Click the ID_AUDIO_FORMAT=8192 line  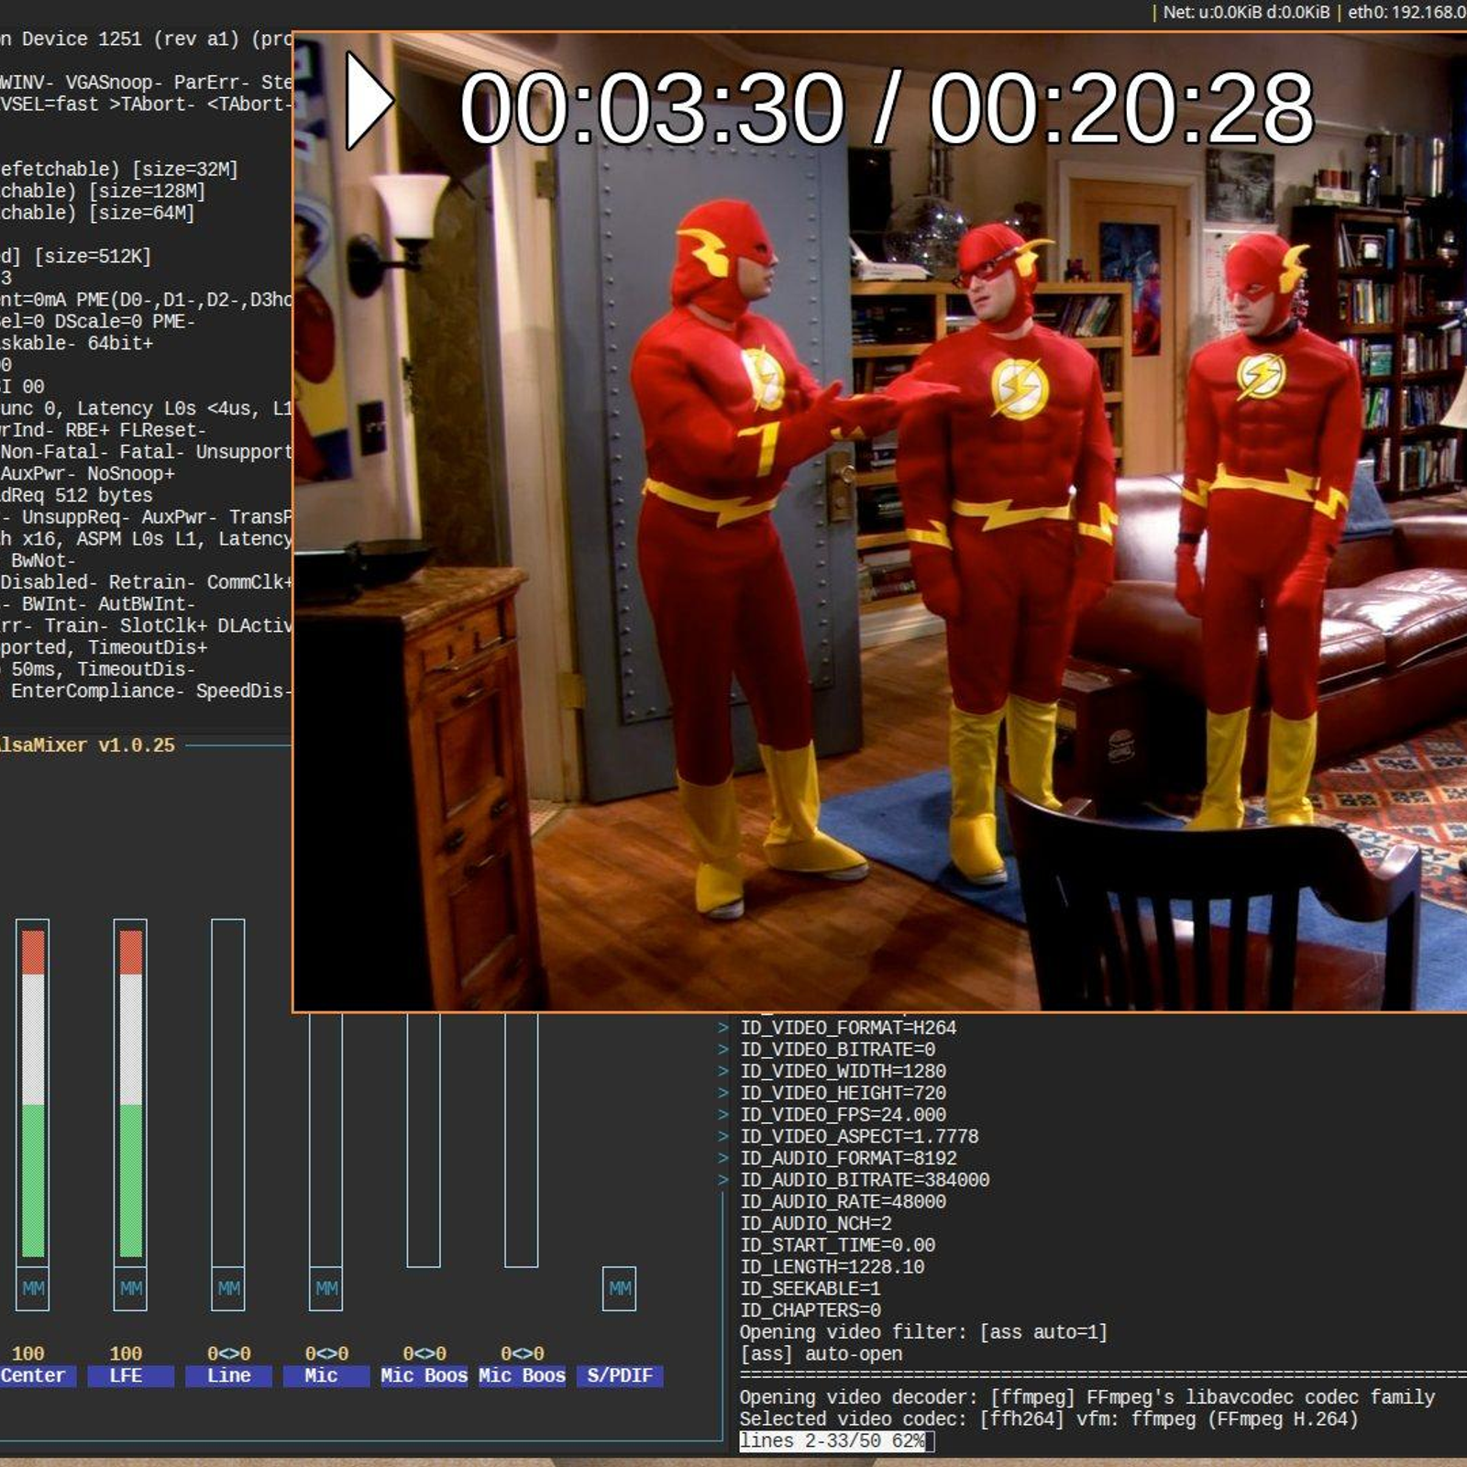848,1158
